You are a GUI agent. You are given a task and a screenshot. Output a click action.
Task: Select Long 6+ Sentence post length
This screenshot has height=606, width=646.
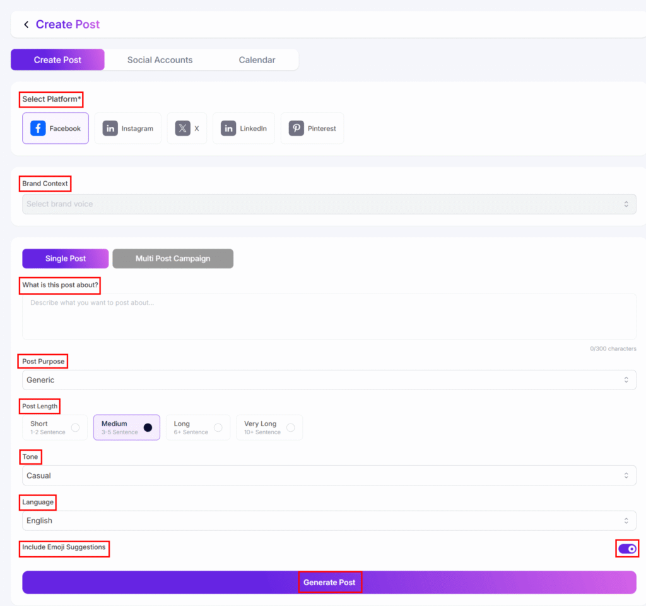pyautogui.click(x=198, y=427)
